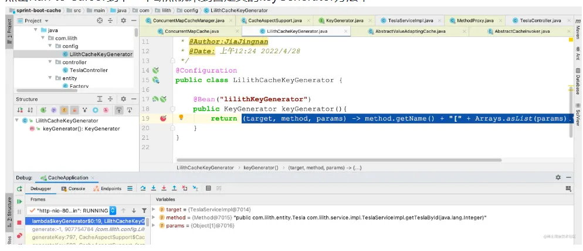Click Show Execution Point lines icon

[x=130, y=188]
